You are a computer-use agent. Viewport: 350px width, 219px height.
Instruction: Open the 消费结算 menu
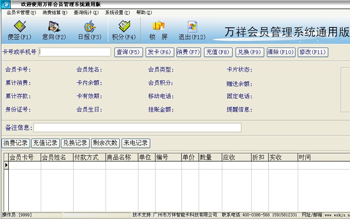55,13
